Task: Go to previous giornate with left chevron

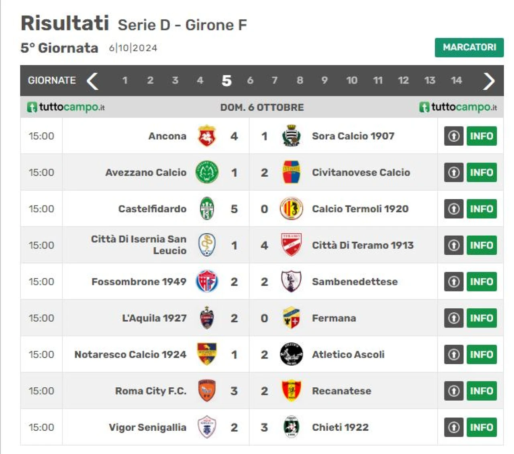Action: [92, 81]
